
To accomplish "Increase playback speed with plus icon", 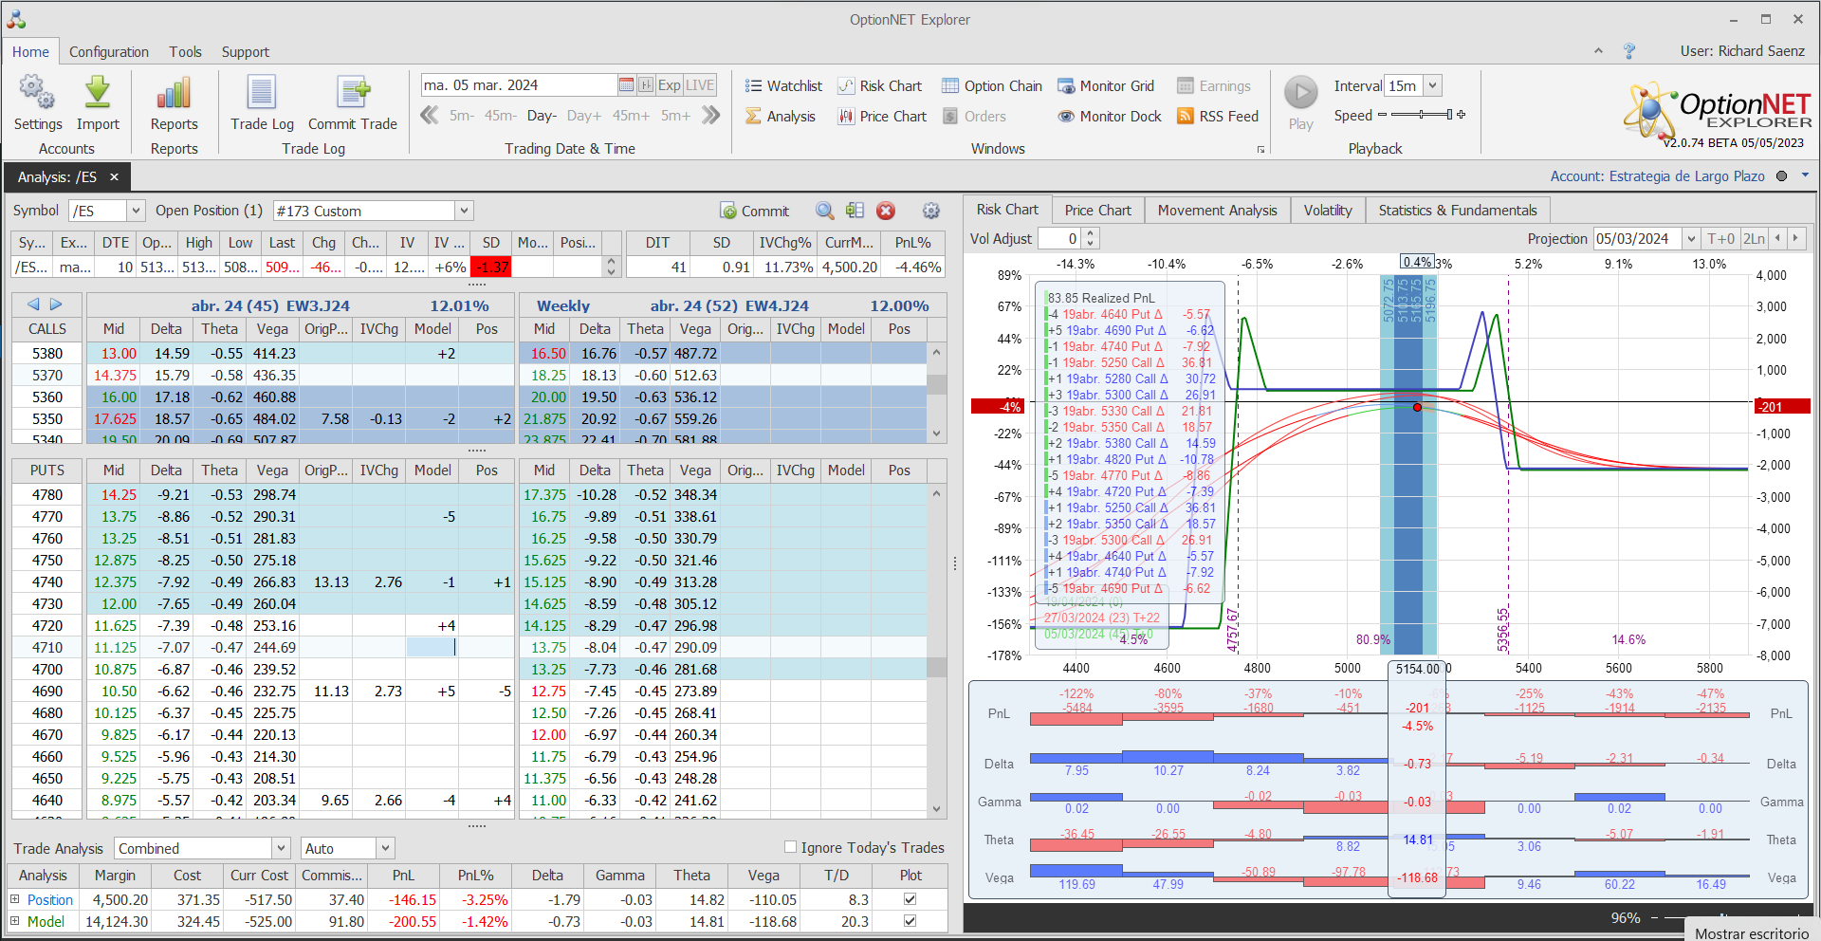I will coord(1462,115).
